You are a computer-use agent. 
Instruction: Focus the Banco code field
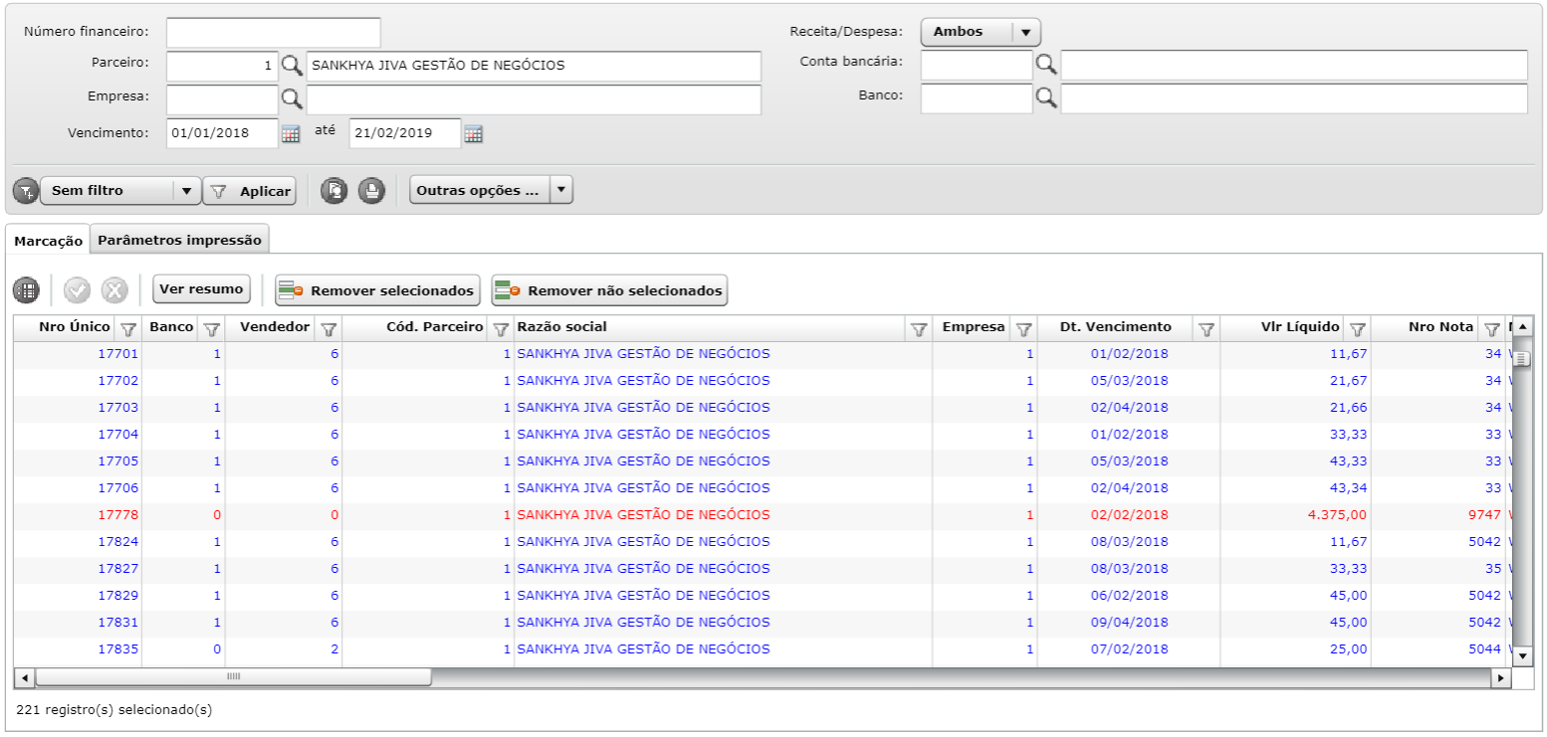[x=977, y=98]
